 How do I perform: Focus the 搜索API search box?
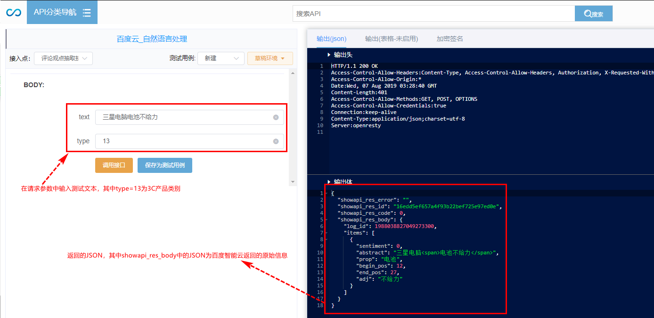tap(433, 14)
